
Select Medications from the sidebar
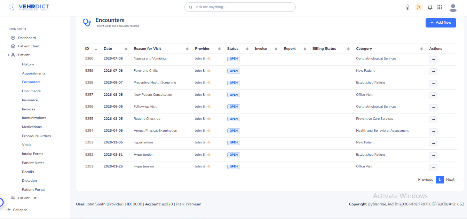pyautogui.click(x=32, y=127)
